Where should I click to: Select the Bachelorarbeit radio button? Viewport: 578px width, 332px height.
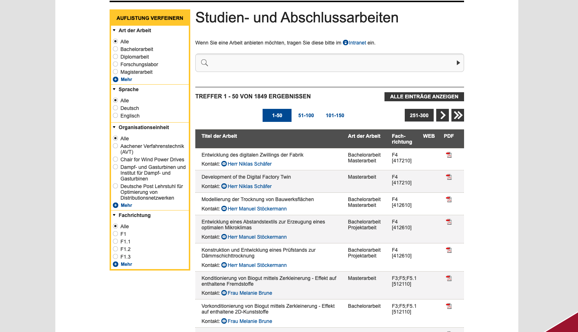(x=115, y=49)
